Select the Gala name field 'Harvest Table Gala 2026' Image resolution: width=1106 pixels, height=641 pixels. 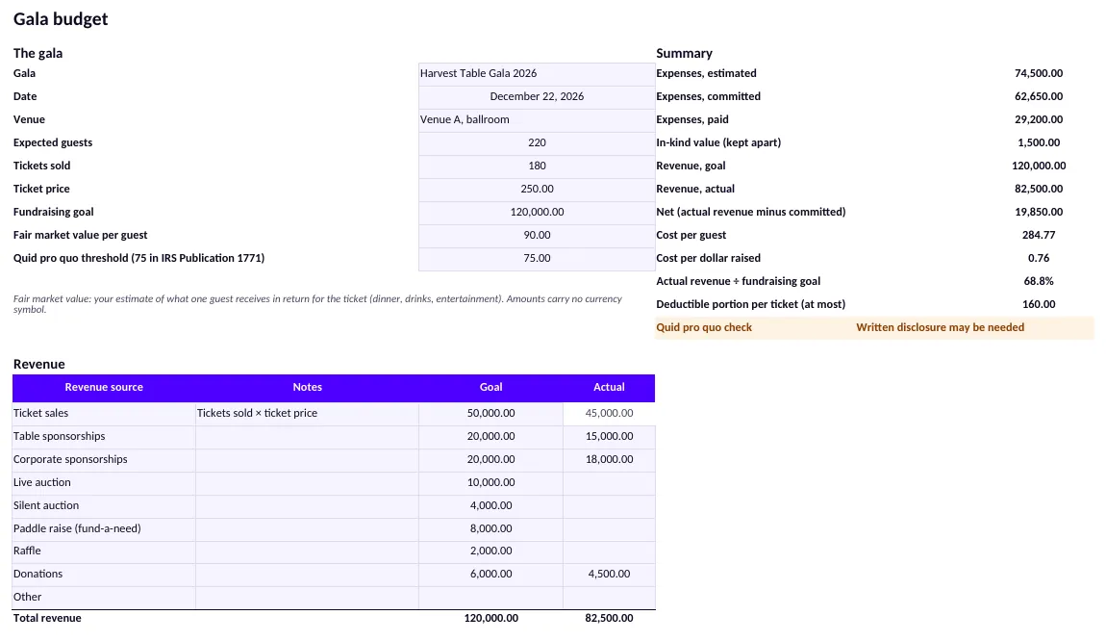[537, 73]
